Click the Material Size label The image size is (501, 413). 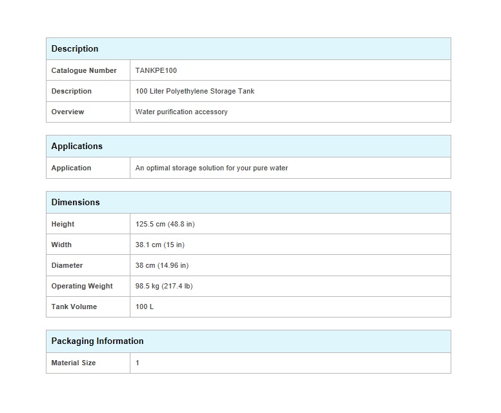tap(73, 363)
